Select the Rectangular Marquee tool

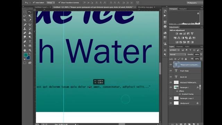click(25, 12)
